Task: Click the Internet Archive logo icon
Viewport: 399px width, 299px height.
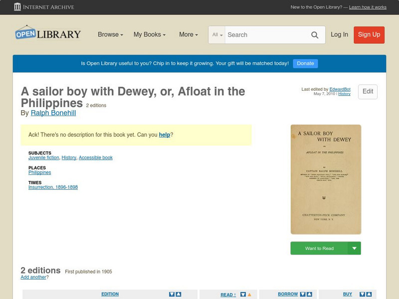Action: (18, 7)
